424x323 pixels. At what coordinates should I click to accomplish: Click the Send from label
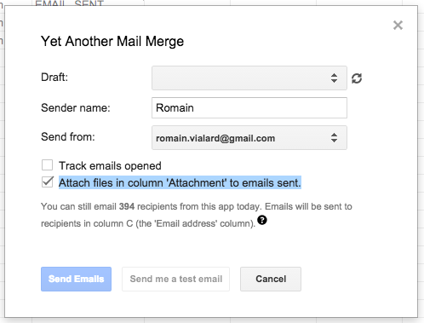click(68, 137)
